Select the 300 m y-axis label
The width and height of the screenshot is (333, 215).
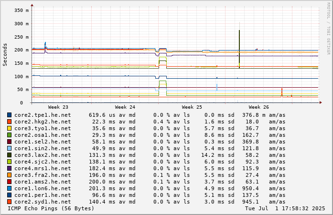(x=21, y=24)
